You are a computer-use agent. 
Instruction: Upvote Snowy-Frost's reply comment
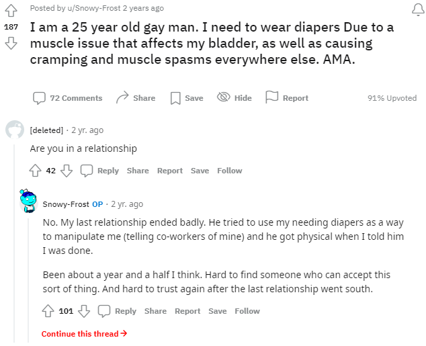coord(48,311)
